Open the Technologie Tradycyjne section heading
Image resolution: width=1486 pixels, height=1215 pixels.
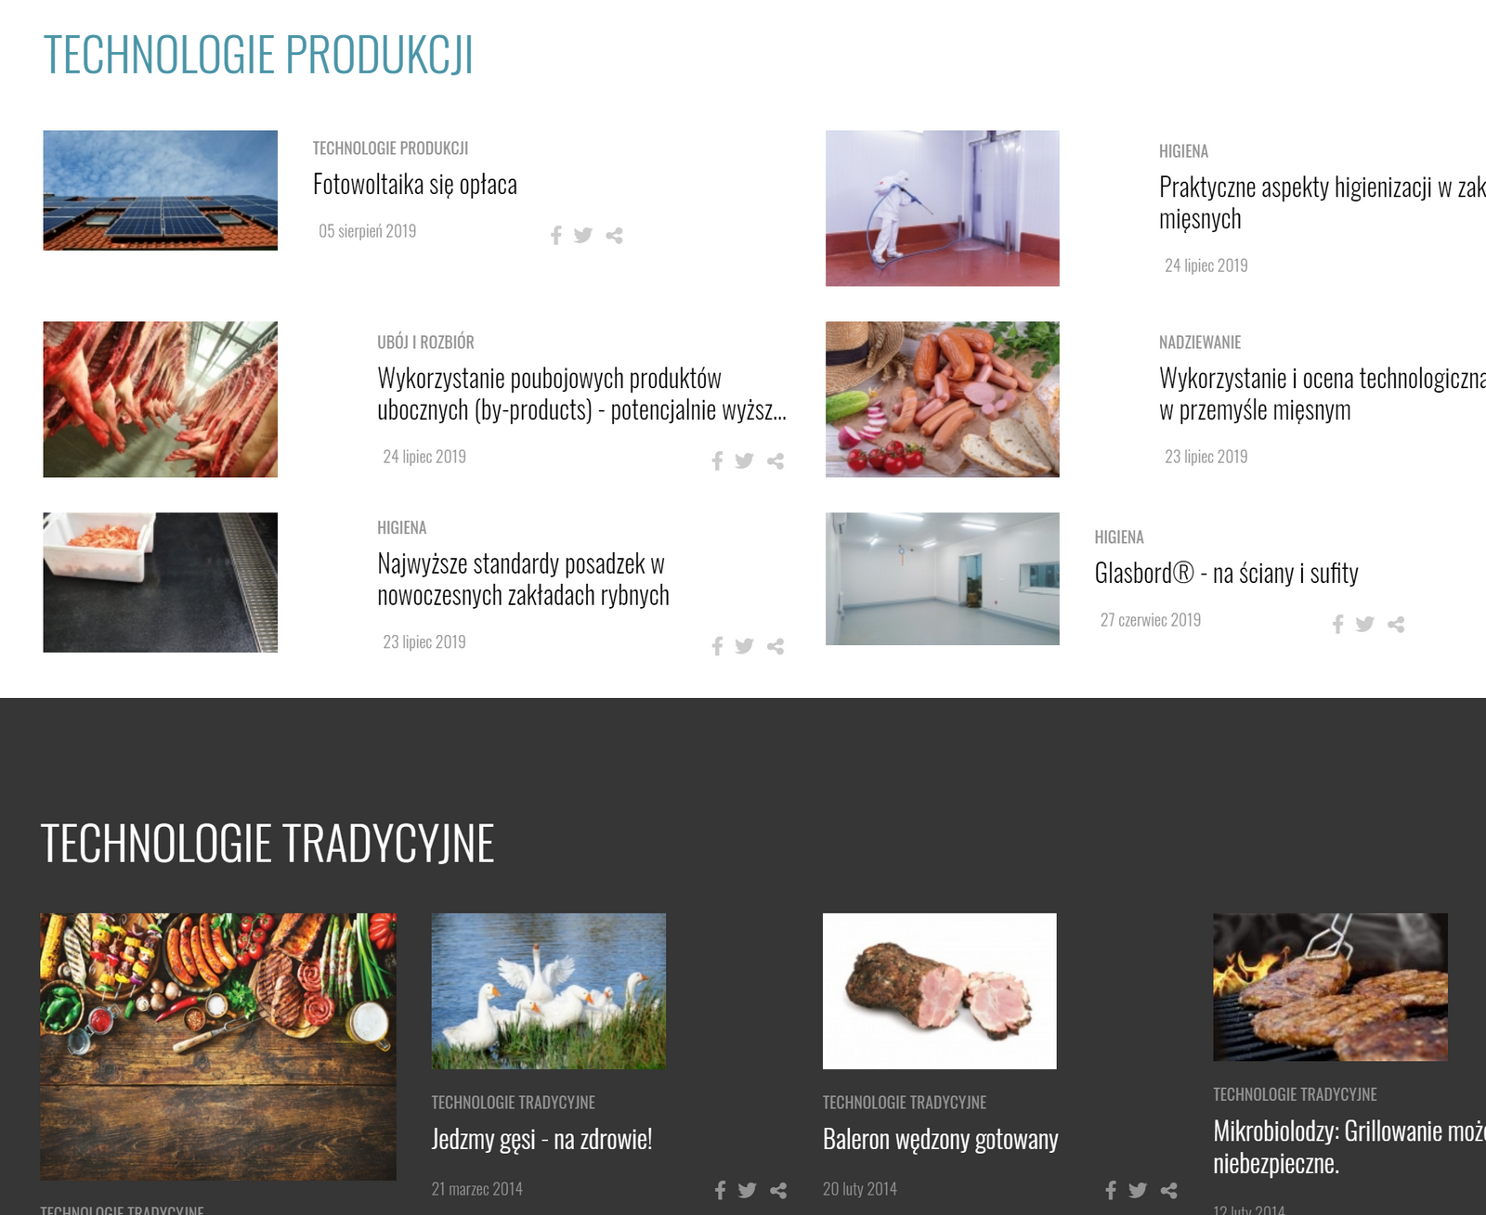[267, 844]
